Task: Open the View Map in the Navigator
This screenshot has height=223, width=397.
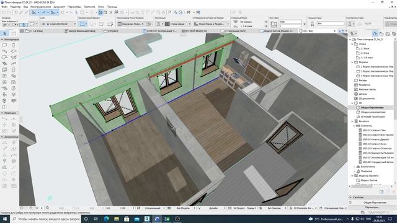Action: click(381, 33)
